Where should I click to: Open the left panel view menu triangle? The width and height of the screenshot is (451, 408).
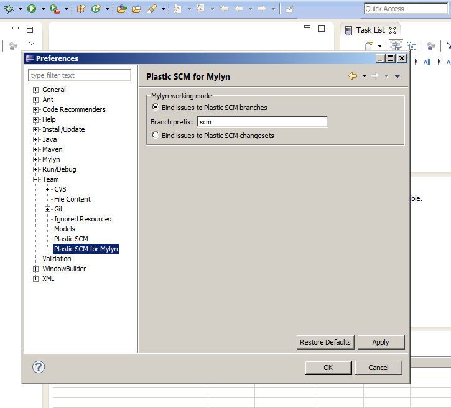coord(32,44)
